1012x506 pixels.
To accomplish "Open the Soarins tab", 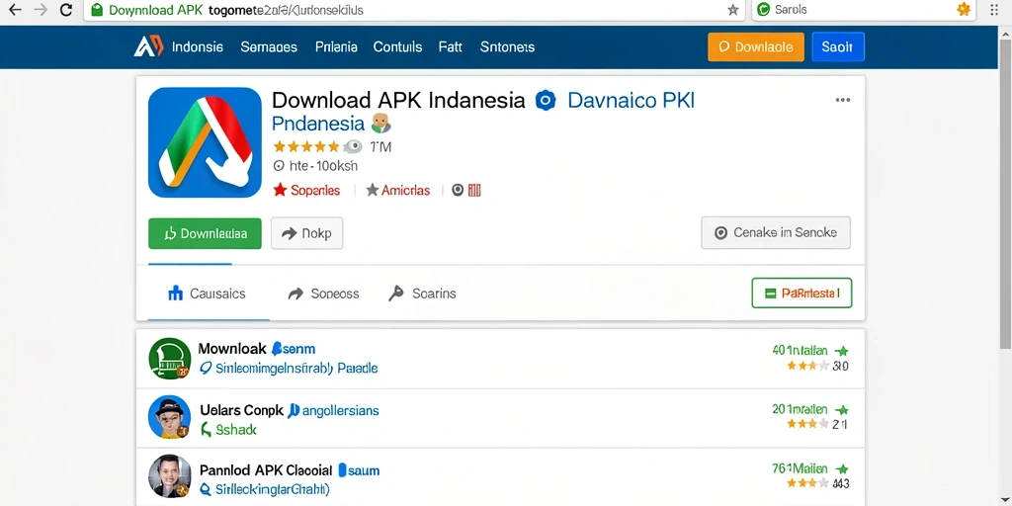I will tap(423, 294).
